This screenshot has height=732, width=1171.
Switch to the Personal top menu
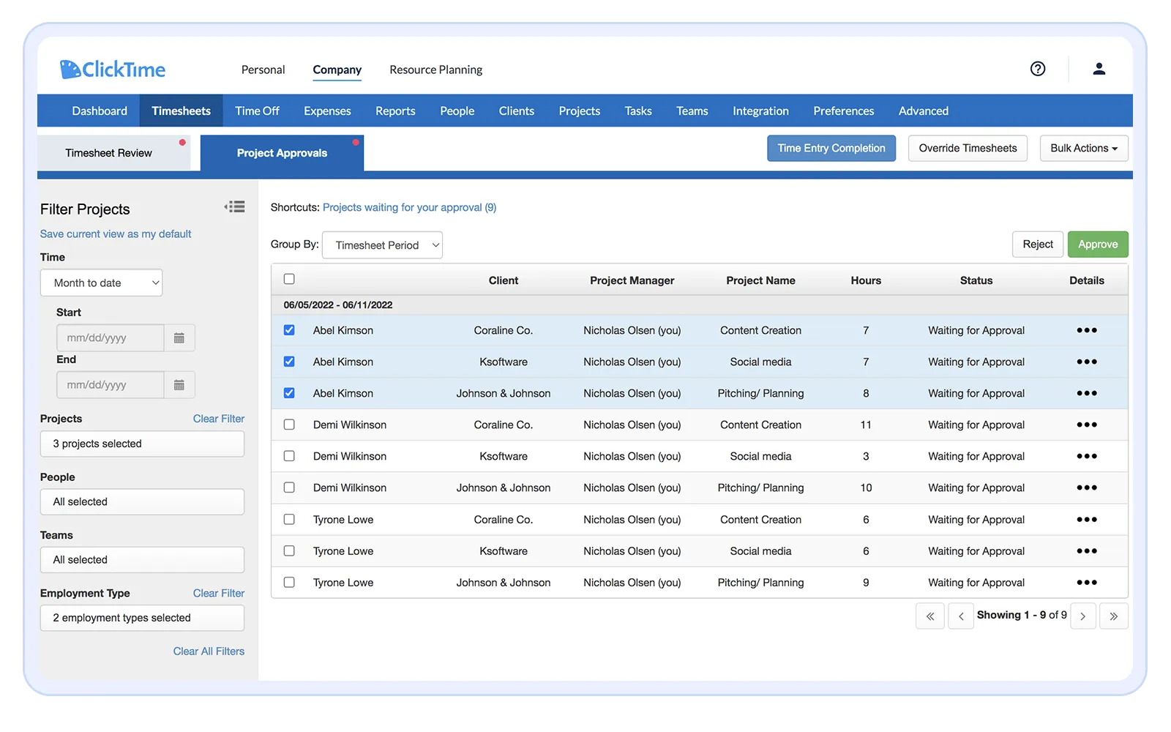click(x=263, y=70)
